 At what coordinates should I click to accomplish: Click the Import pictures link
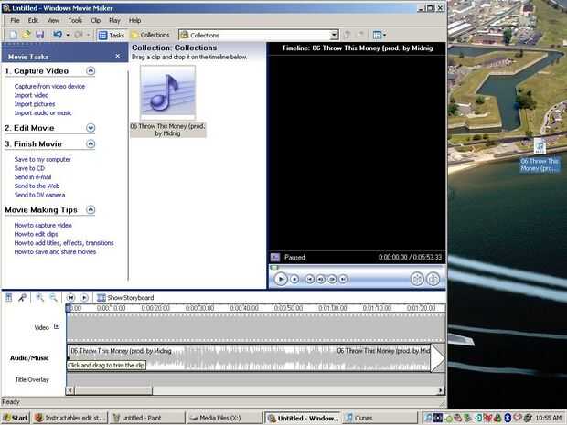35,104
